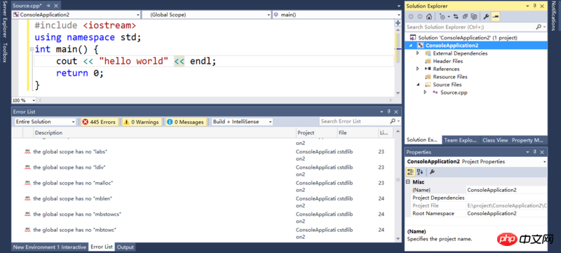This screenshot has height=253, width=561.
Task: Toggle the 445 Errors filter
Action: click(x=100, y=122)
